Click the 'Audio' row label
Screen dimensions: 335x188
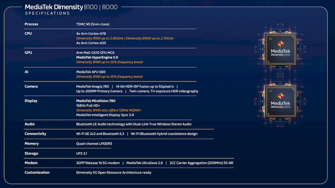pos(30,124)
